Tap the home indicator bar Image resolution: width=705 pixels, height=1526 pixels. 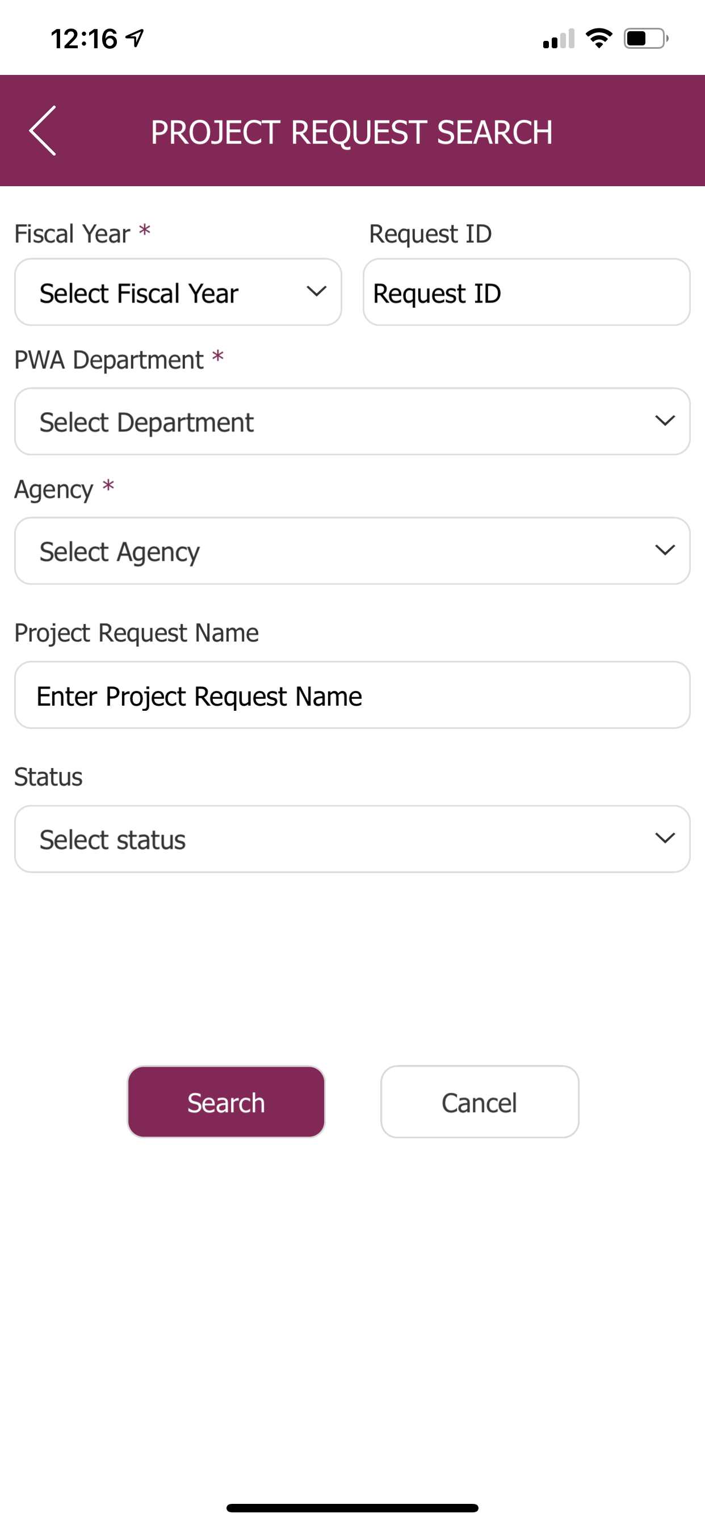352,1508
